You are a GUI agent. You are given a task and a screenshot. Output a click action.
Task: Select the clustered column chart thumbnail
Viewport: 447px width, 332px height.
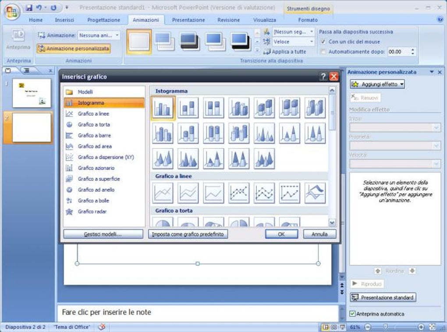tap(163, 108)
